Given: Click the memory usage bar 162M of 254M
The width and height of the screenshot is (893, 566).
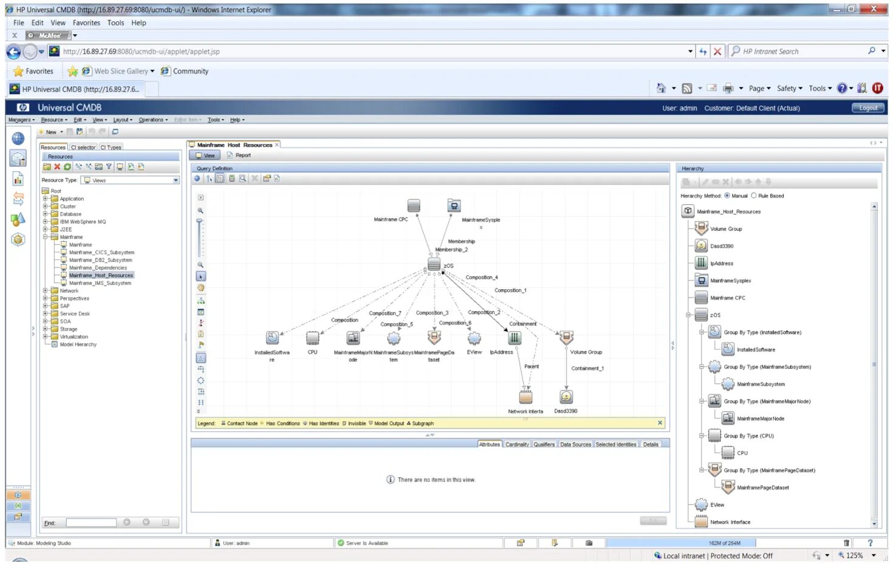Looking at the screenshot, I should tap(724, 543).
